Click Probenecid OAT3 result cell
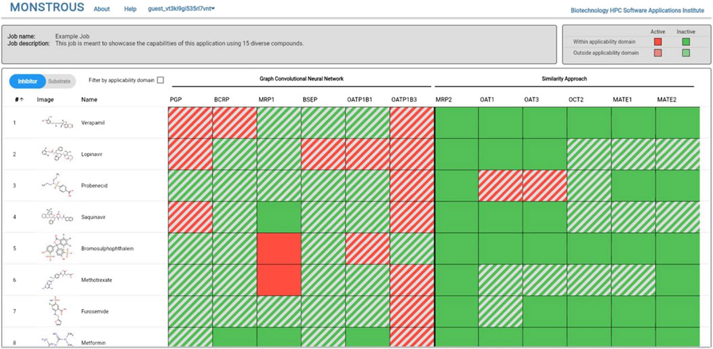This screenshot has height=349, width=713. 545,186
